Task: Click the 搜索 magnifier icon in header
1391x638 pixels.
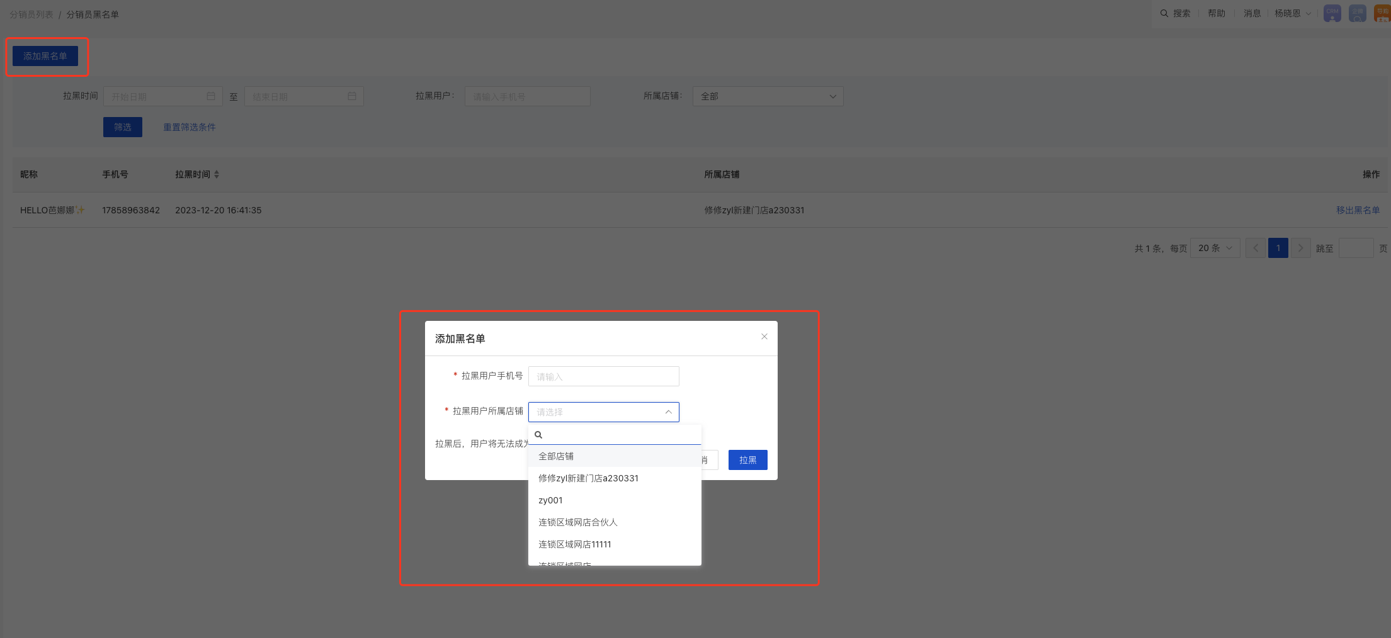Action: pos(1164,13)
